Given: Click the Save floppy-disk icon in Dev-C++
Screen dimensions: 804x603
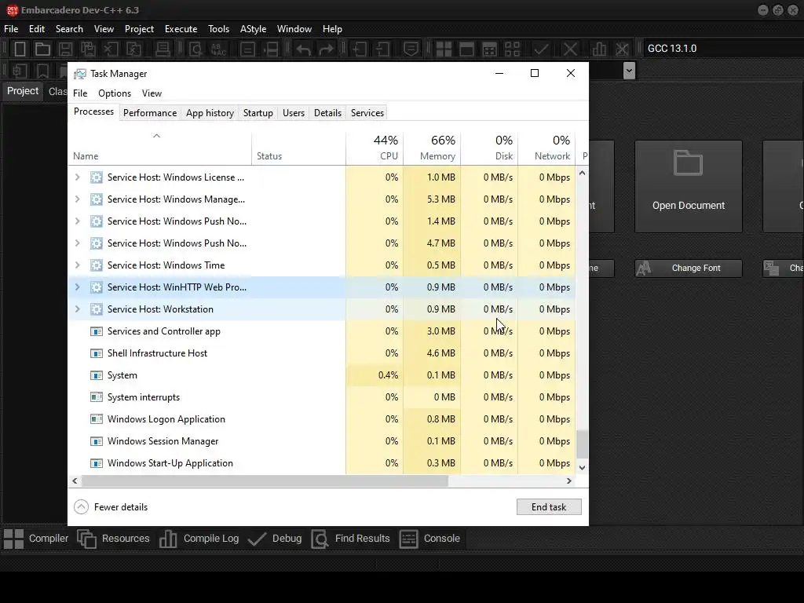Looking at the screenshot, I should [x=65, y=49].
